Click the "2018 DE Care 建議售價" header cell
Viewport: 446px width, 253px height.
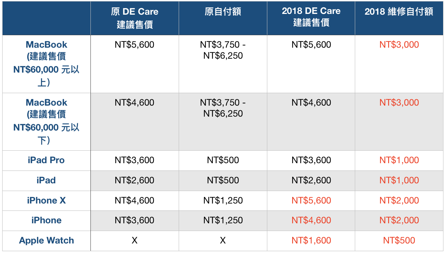(311, 17)
